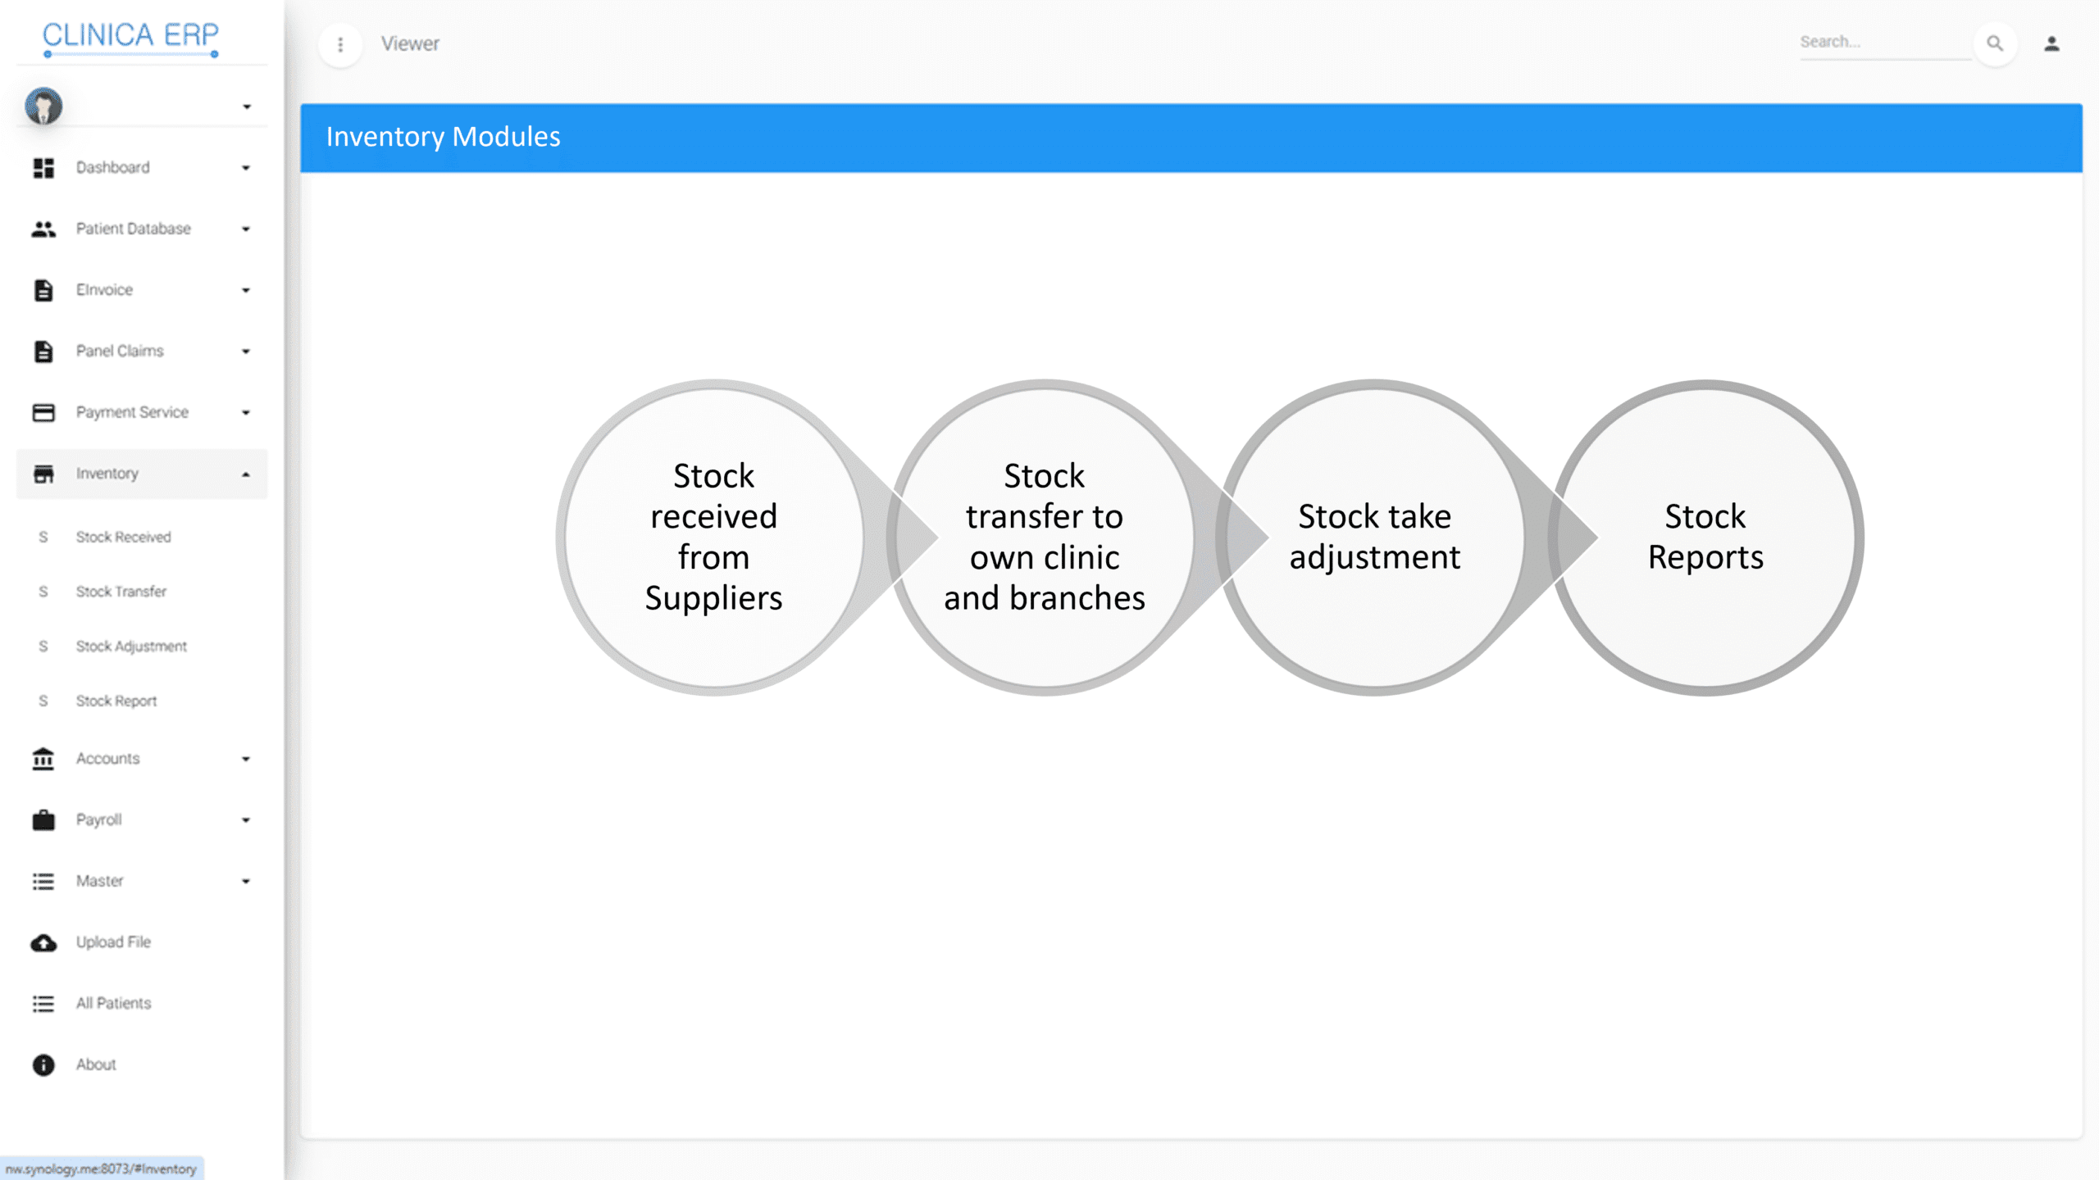Open the Stock Received submenu item
Image resolution: width=2099 pixels, height=1180 pixels.
[x=123, y=538]
